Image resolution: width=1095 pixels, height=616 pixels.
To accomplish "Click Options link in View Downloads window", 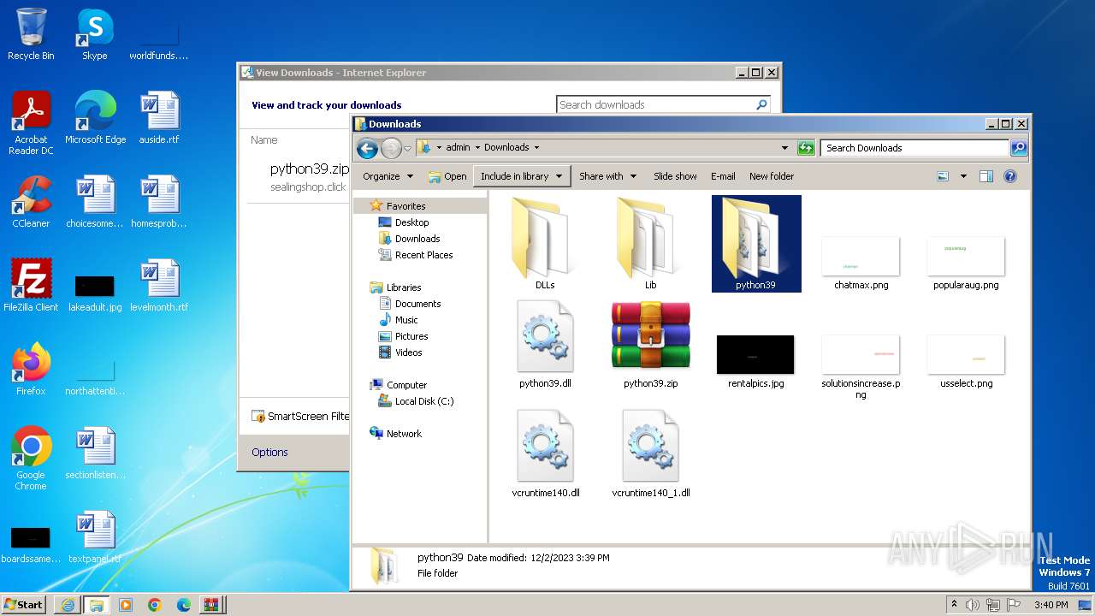I will [x=269, y=452].
